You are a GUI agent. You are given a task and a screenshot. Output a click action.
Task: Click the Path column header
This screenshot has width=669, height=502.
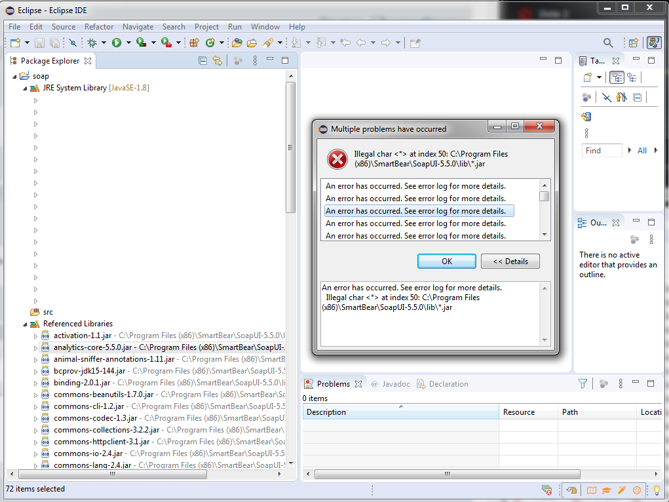598,412
